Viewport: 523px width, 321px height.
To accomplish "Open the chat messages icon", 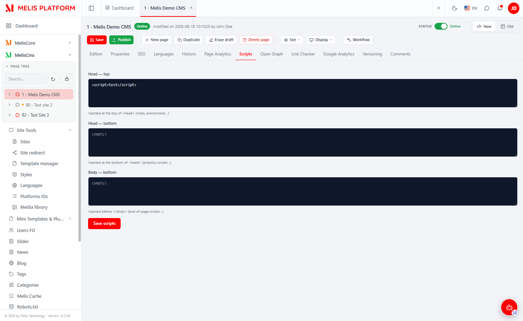I will pyautogui.click(x=487, y=8).
